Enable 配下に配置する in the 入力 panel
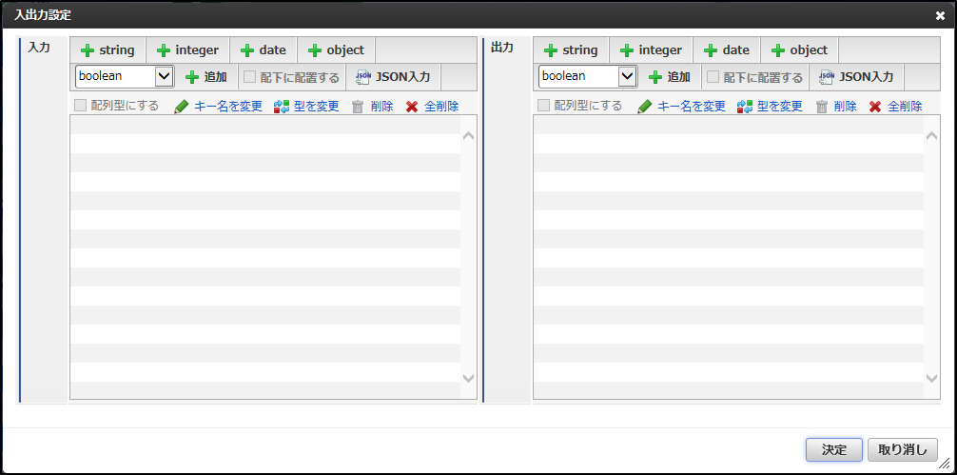Viewport: 957px width, 475px height. click(249, 77)
